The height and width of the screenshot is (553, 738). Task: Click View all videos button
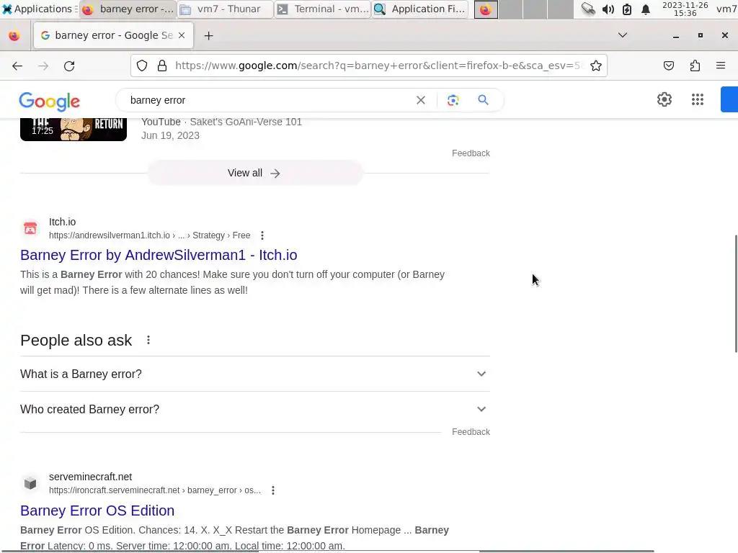254,173
